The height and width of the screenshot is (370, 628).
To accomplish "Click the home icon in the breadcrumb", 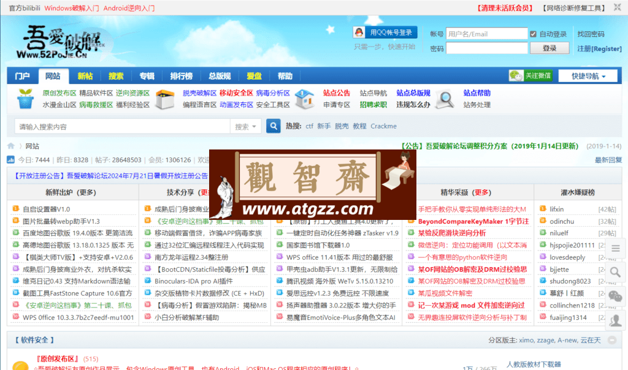I will (x=11, y=146).
